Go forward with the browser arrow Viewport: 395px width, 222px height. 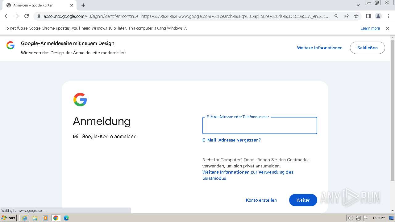point(17,16)
